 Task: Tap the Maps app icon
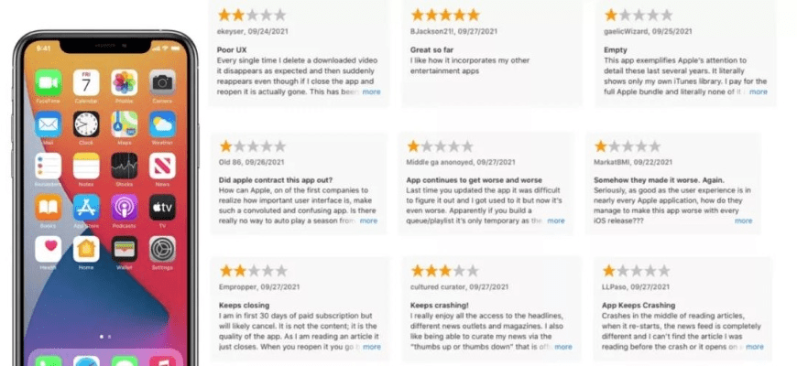click(x=124, y=124)
